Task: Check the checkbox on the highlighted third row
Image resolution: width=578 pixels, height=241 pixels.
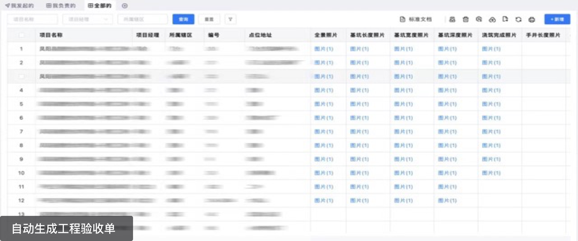Action: [x=21, y=76]
